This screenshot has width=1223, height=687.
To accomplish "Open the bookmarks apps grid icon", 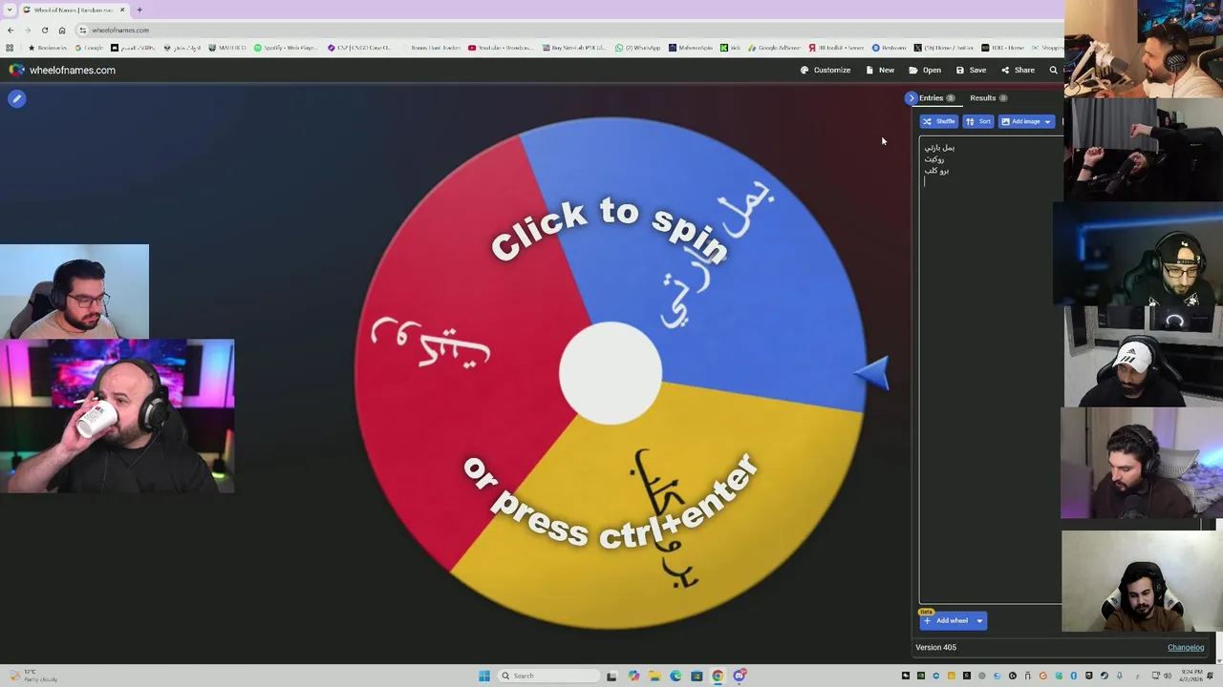I will pos(10,48).
